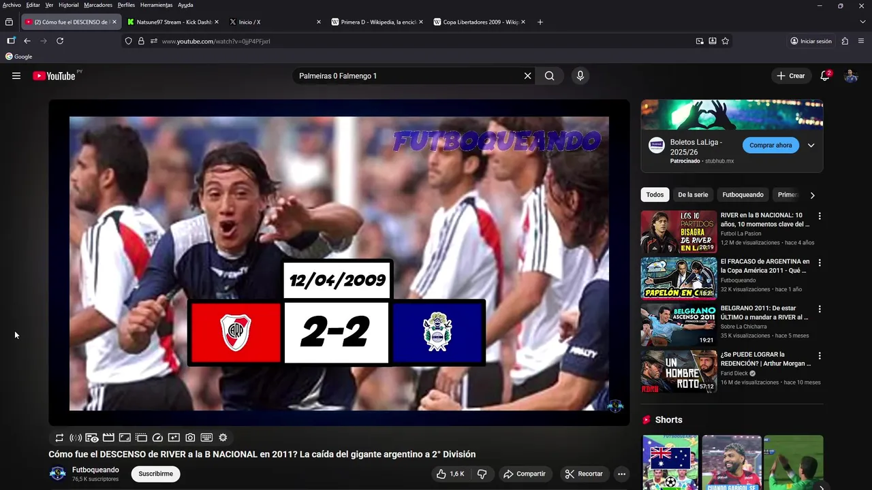This screenshot has height=490, width=872.
Task: Open options for BELGRANO 2011 video
Action: click(x=820, y=309)
